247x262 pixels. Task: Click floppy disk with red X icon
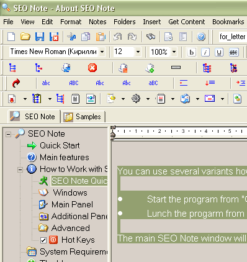[x=54, y=37]
